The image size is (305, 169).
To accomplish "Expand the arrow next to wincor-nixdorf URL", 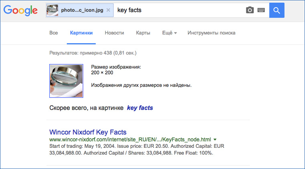I will pyautogui.click(x=215, y=139).
